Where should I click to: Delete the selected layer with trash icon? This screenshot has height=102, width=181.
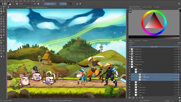pos(180,98)
